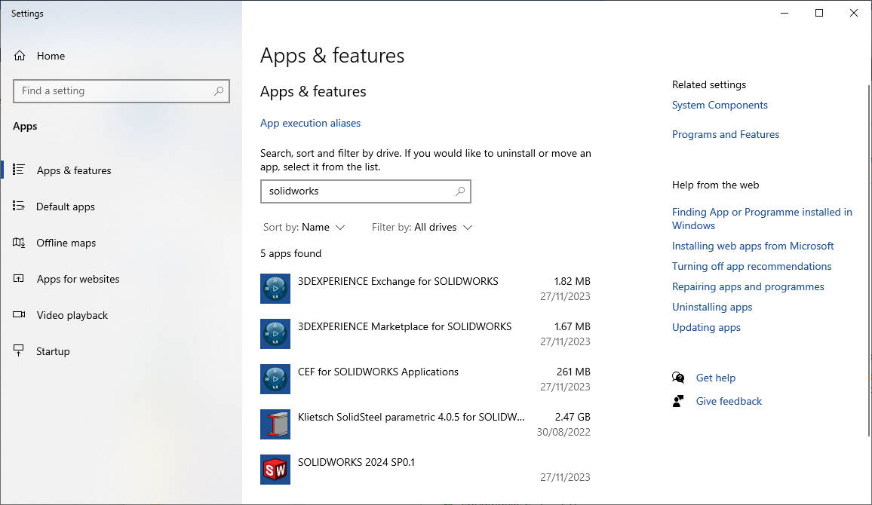Open the Offline maps section icon
872x505 pixels.
20,242
